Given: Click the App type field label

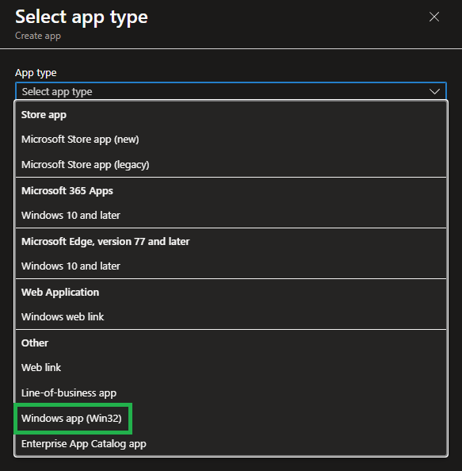Looking at the screenshot, I should click(x=36, y=73).
